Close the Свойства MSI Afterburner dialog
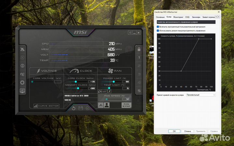234x146 pixels. coord(219,12)
